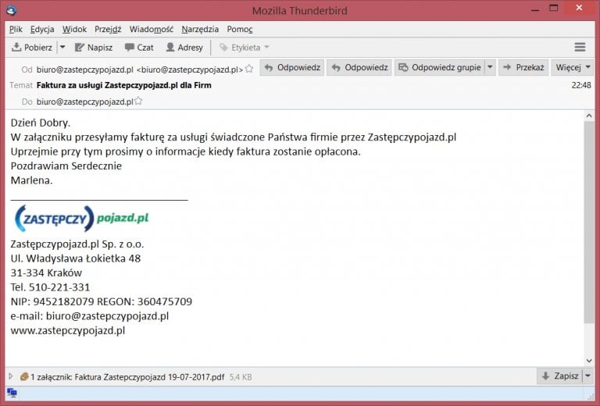Click the scrollbar down arrow
Screen dimensions: 600x406
pos(589,361)
